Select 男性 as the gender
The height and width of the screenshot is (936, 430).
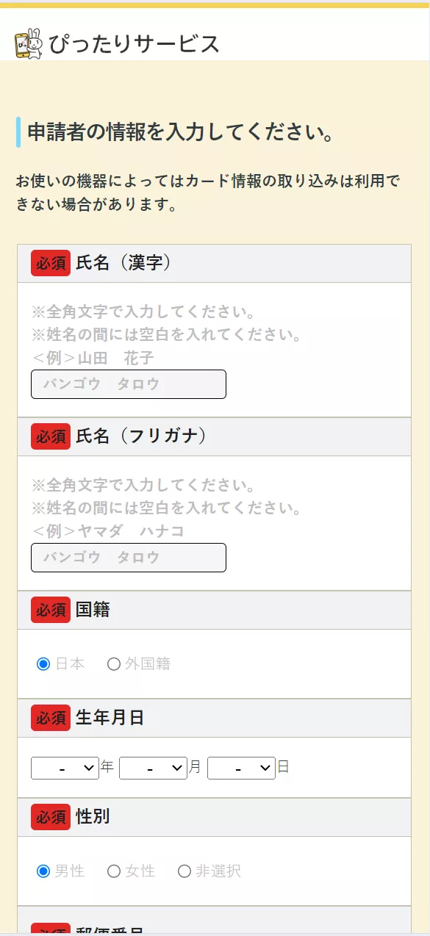(41, 871)
